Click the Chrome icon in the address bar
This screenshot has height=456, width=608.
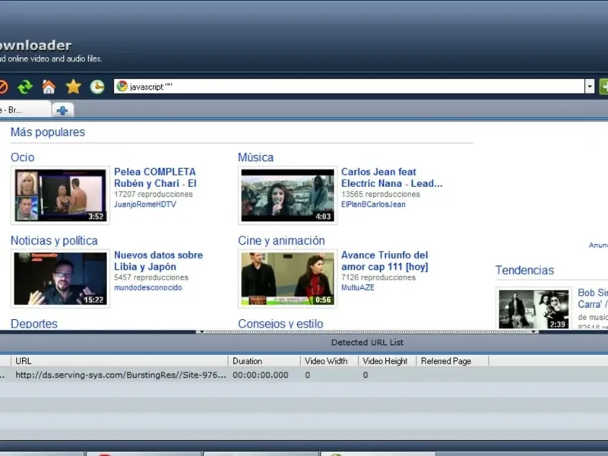tap(122, 87)
